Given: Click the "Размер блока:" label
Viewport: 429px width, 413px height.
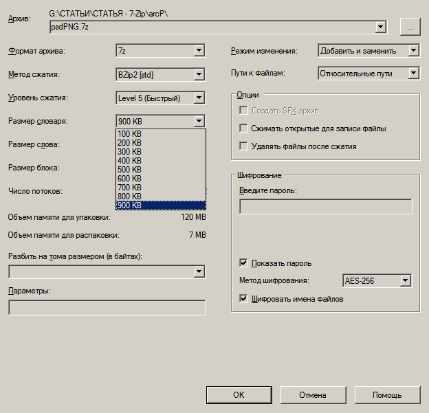Looking at the screenshot, I should click(34, 168).
